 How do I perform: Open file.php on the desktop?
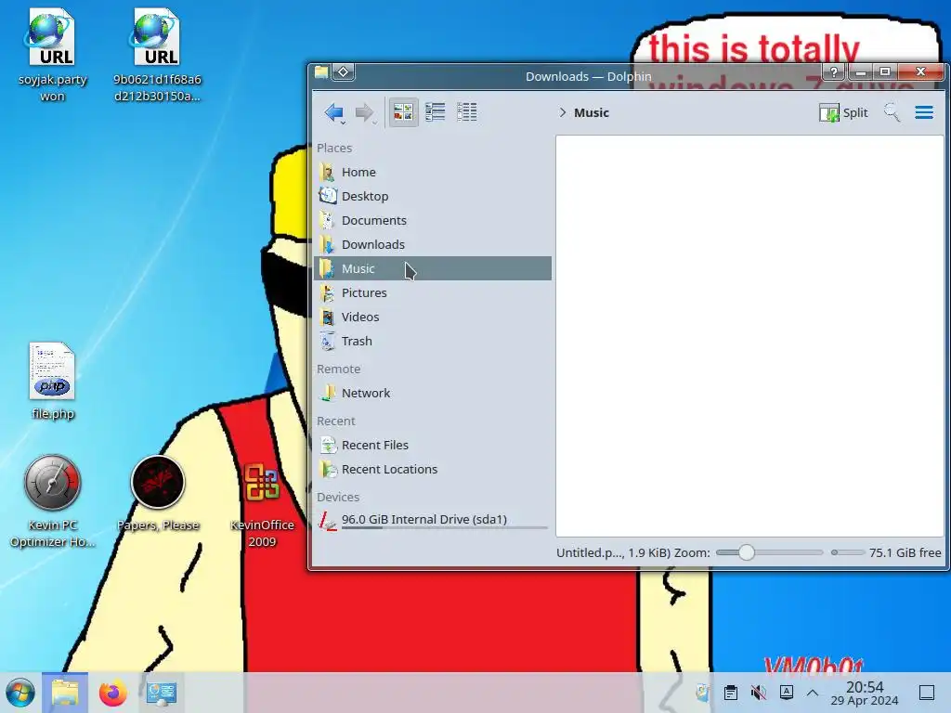coord(53,382)
